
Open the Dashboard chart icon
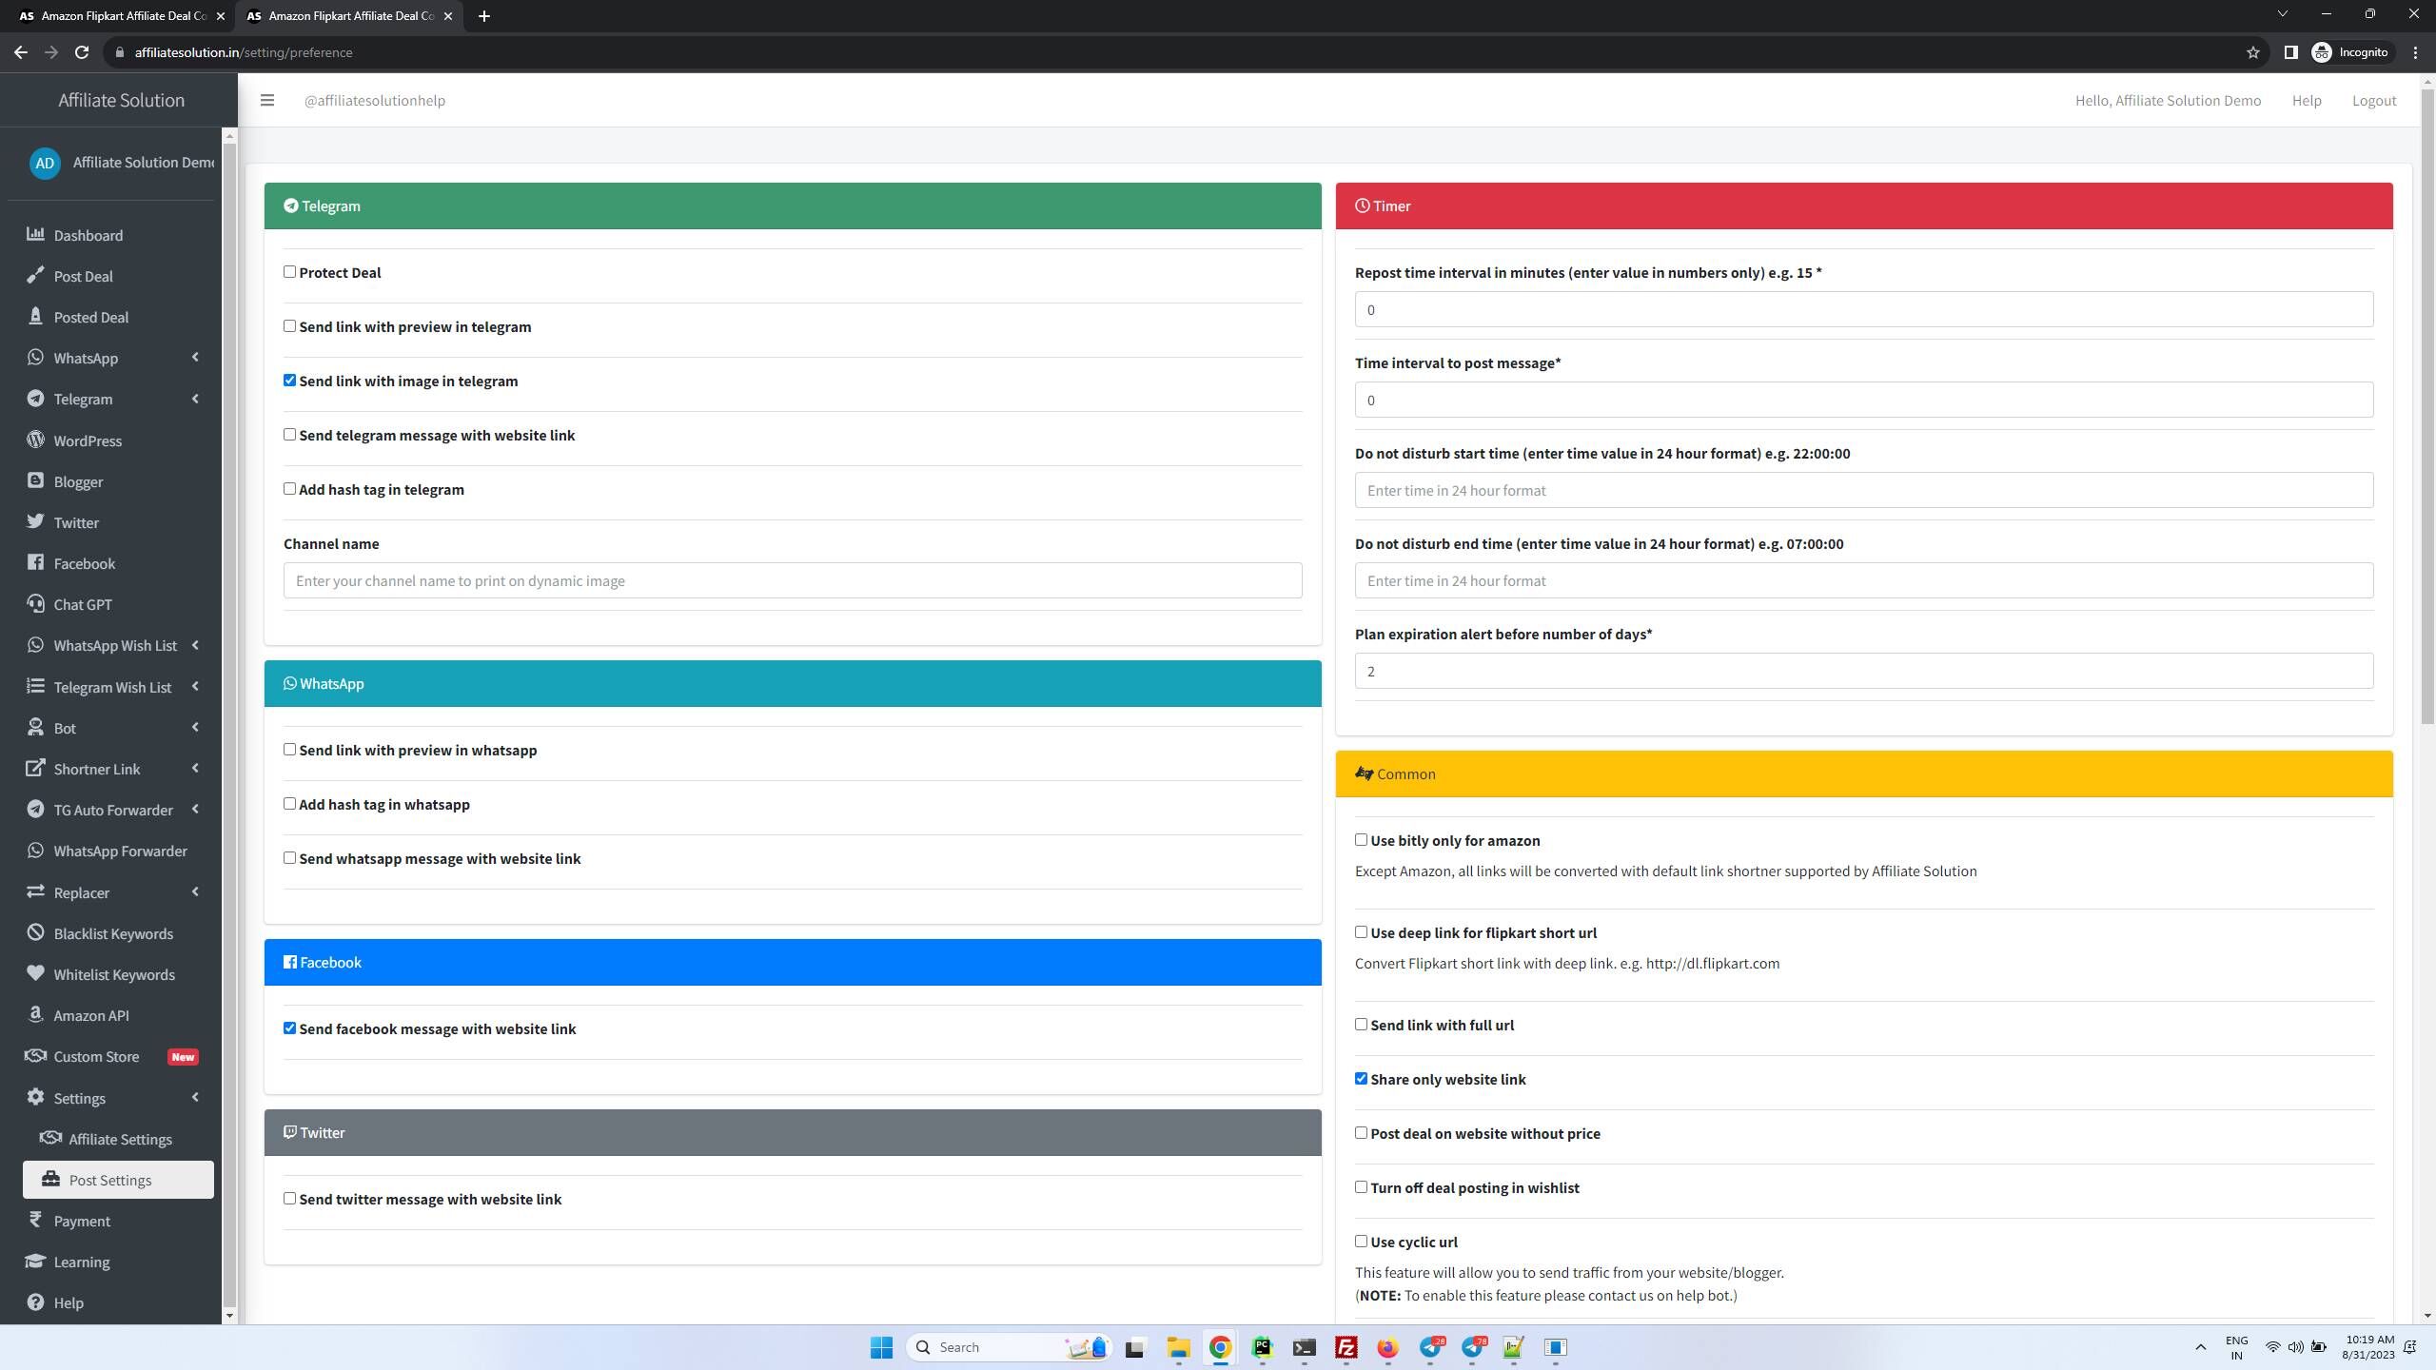pyautogui.click(x=35, y=234)
